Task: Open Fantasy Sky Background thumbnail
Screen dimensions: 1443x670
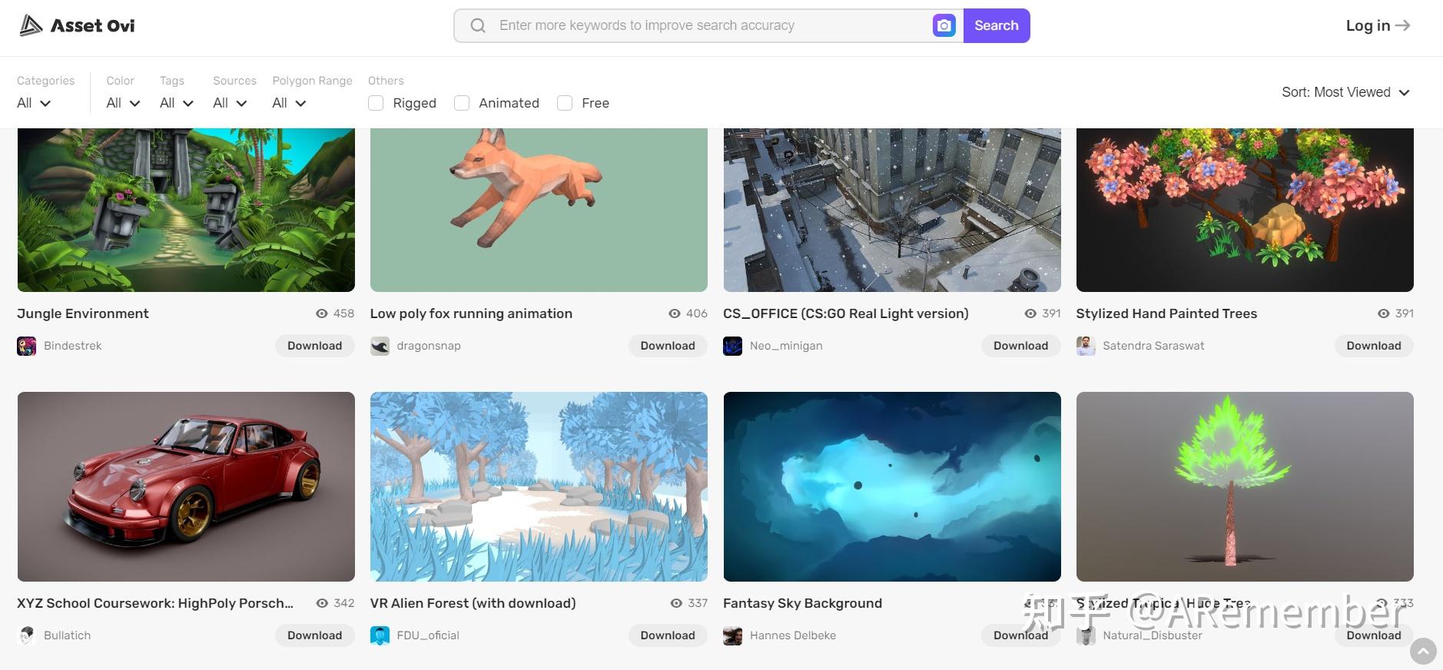Action: pos(892,486)
